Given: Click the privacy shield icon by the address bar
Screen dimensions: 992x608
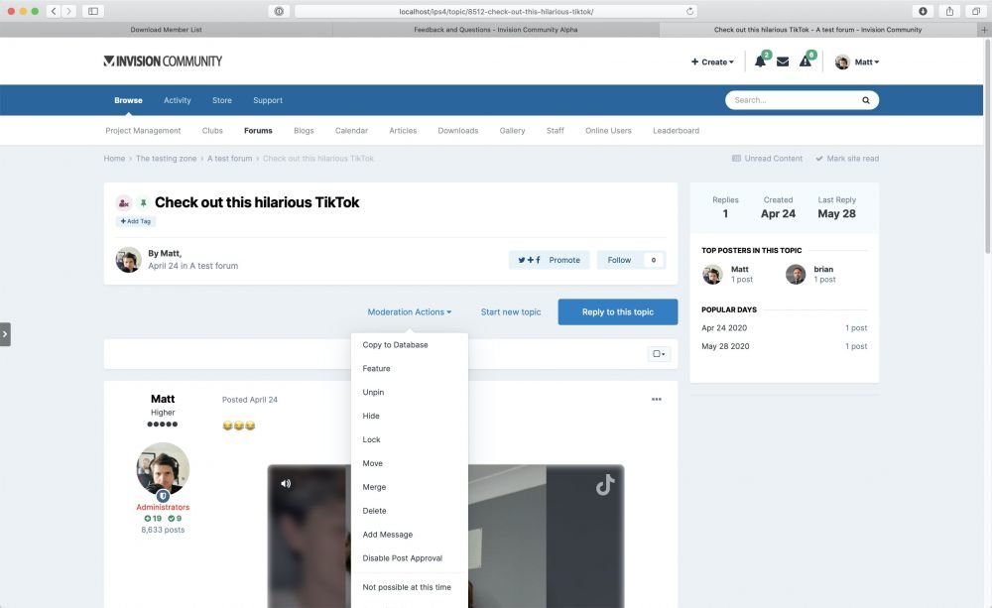Looking at the screenshot, I should click(279, 11).
